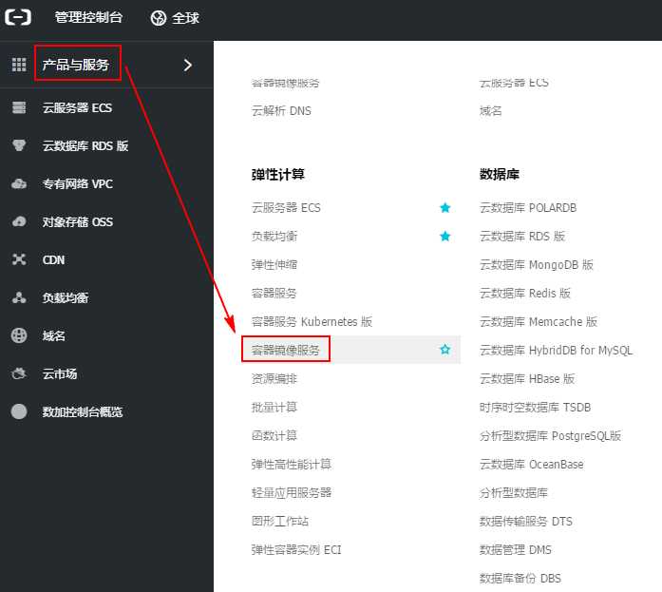
Task: Click the globe icon next to 全球
Action: [x=159, y=18]
